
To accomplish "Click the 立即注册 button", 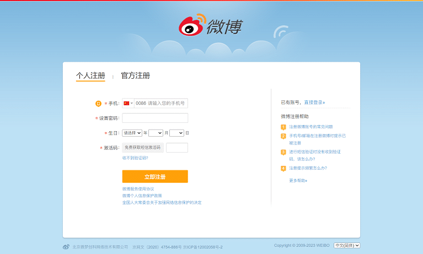I will click(x=155, y=176).
